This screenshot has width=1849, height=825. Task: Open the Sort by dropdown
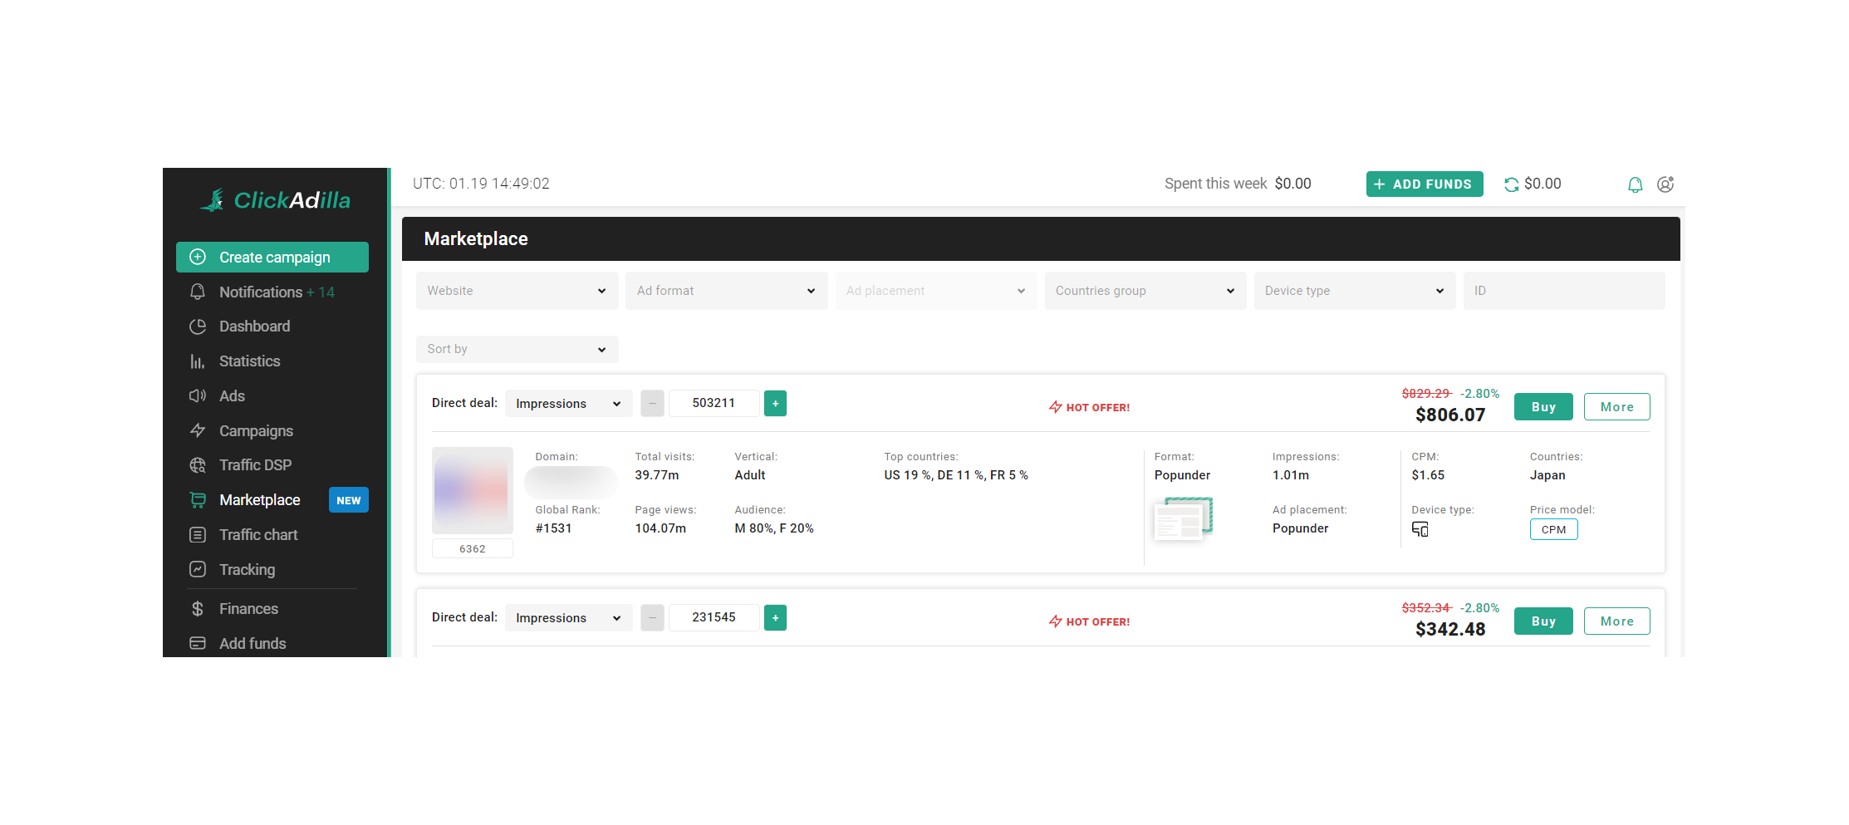click(x=517, y=349)
